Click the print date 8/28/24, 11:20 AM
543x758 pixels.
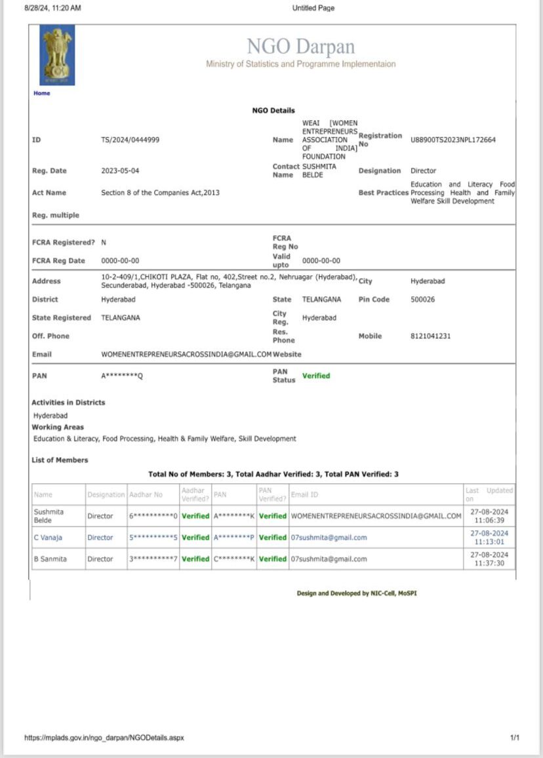[52, 8]
